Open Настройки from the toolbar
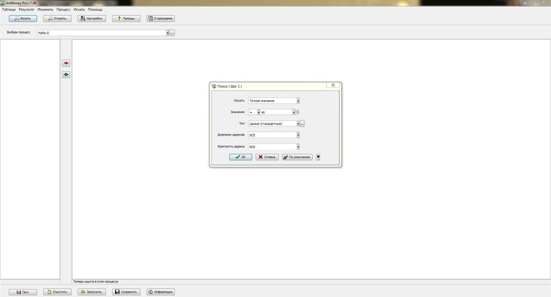Viewport: 551px width, 297px height. 91,18
